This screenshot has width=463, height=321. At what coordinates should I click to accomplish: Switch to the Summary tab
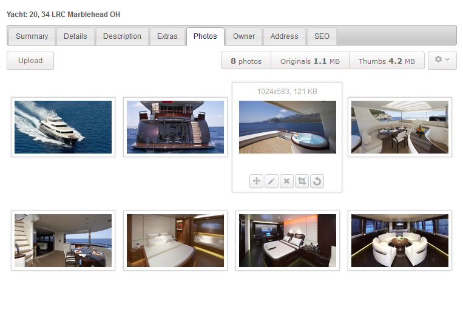32,36
